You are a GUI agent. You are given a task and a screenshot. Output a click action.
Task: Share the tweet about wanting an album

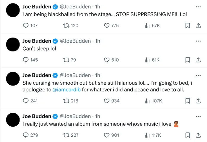(198, 135)
